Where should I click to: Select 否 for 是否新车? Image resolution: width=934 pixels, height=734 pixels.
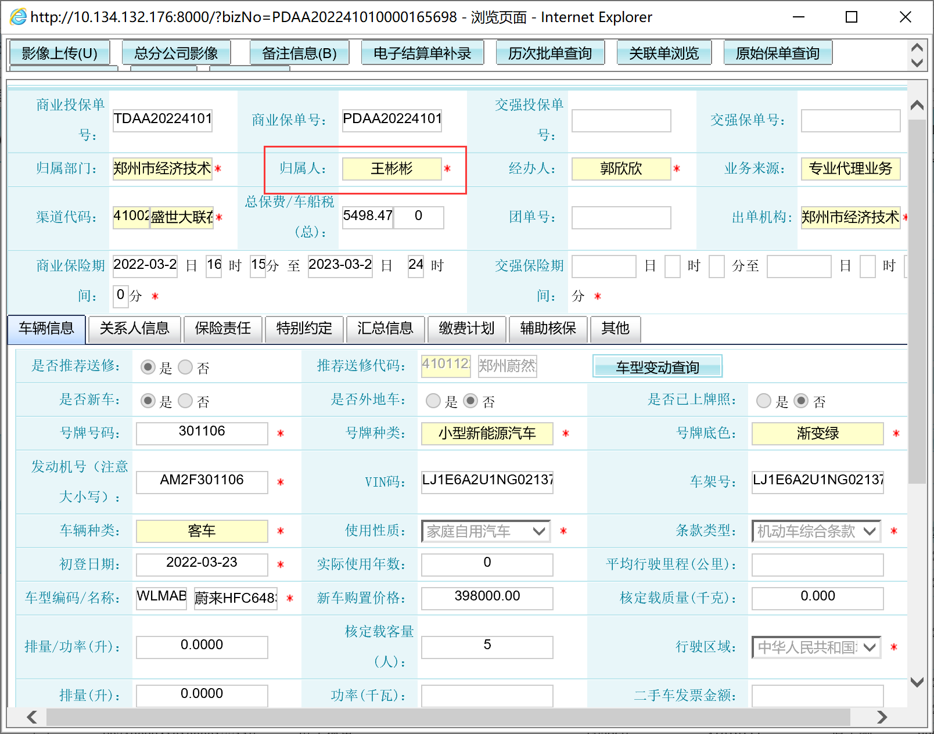(x=185, y=401)
